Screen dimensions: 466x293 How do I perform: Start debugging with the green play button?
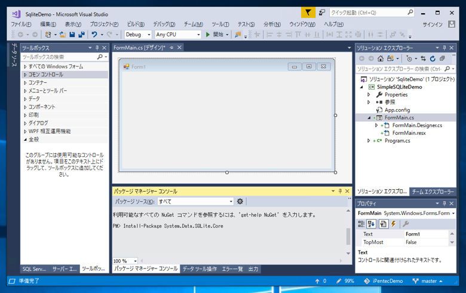coord(208,35)
